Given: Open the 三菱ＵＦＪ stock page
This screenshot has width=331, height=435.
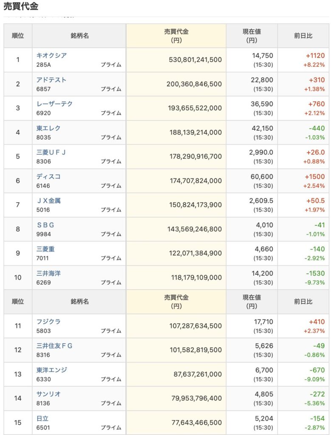Looking at the screenshot, I should click(51, 152).
